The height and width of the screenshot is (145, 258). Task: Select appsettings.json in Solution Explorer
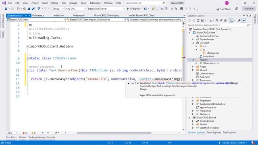[208, 108]
